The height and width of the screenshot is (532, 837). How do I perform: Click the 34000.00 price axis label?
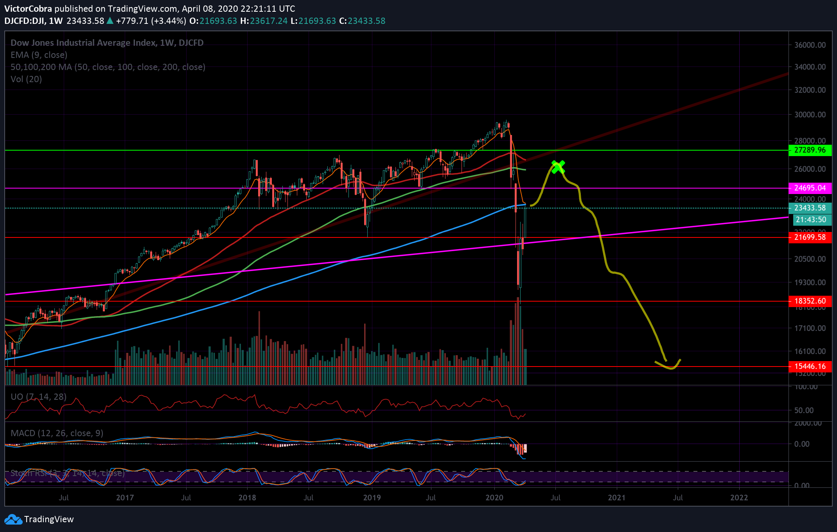click(x=810, y=67)
